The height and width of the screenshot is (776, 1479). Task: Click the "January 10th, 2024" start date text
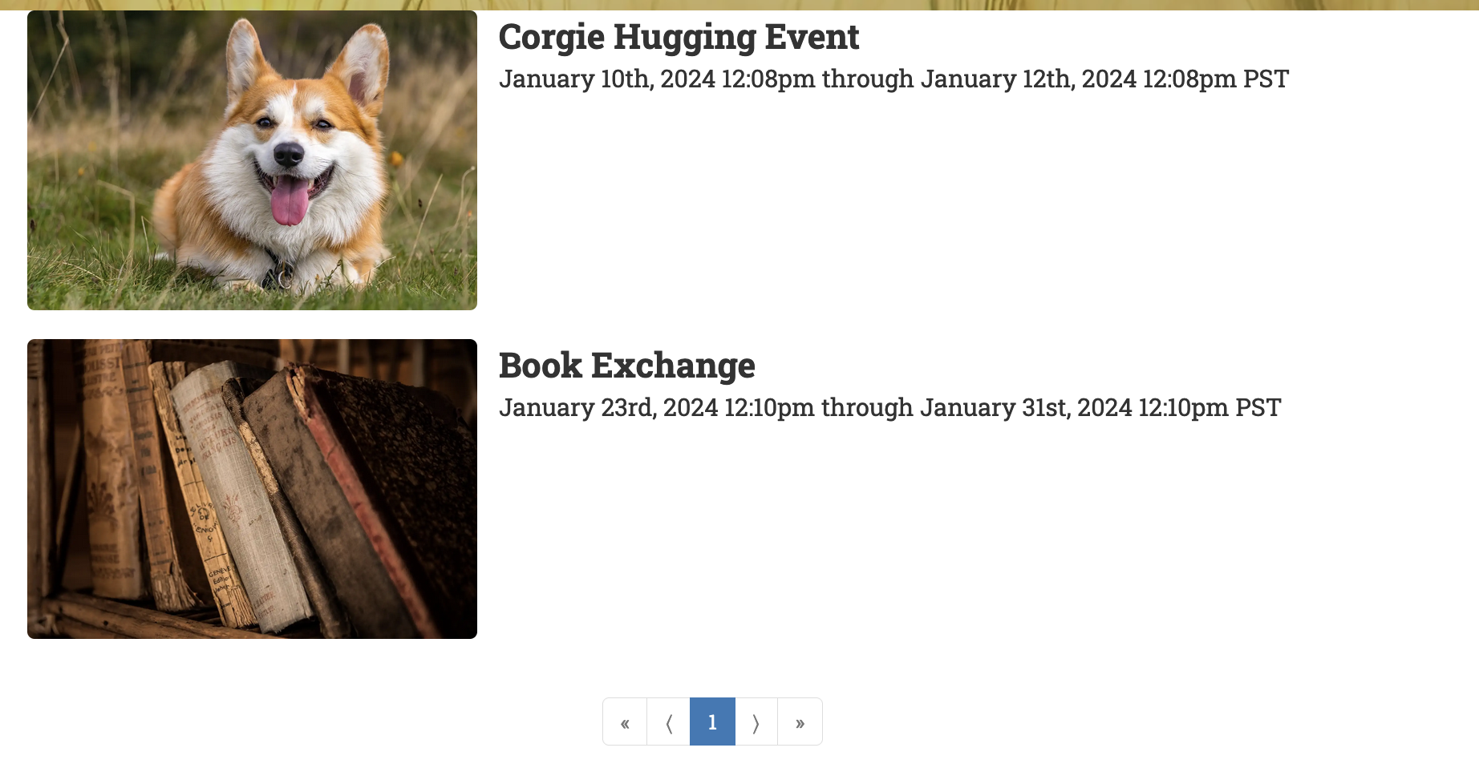tap(606, 79)
